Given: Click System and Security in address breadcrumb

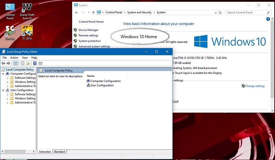Looking at the screenshot, I should coord(139,12).
